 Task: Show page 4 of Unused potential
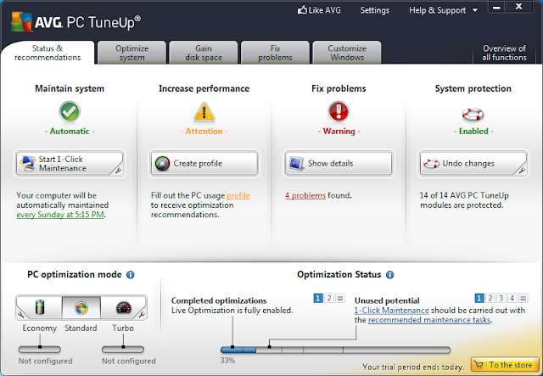point(512,298)
